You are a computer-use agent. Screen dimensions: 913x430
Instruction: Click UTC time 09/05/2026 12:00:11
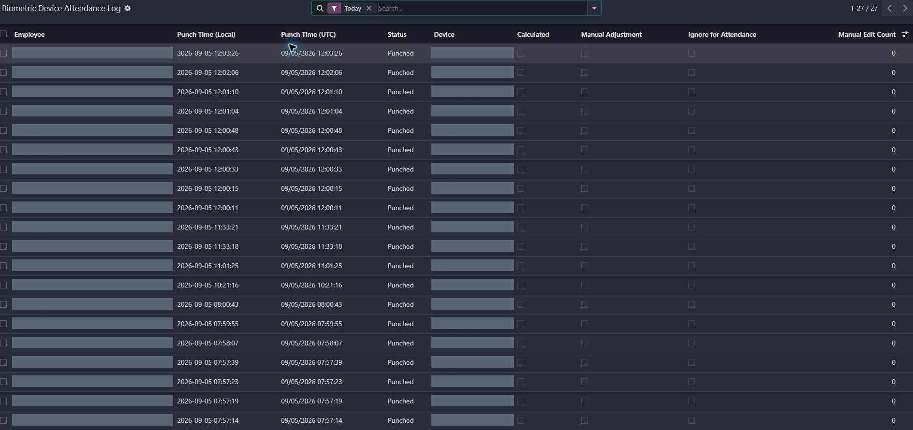pyautogui.click(x=311, y=208)
